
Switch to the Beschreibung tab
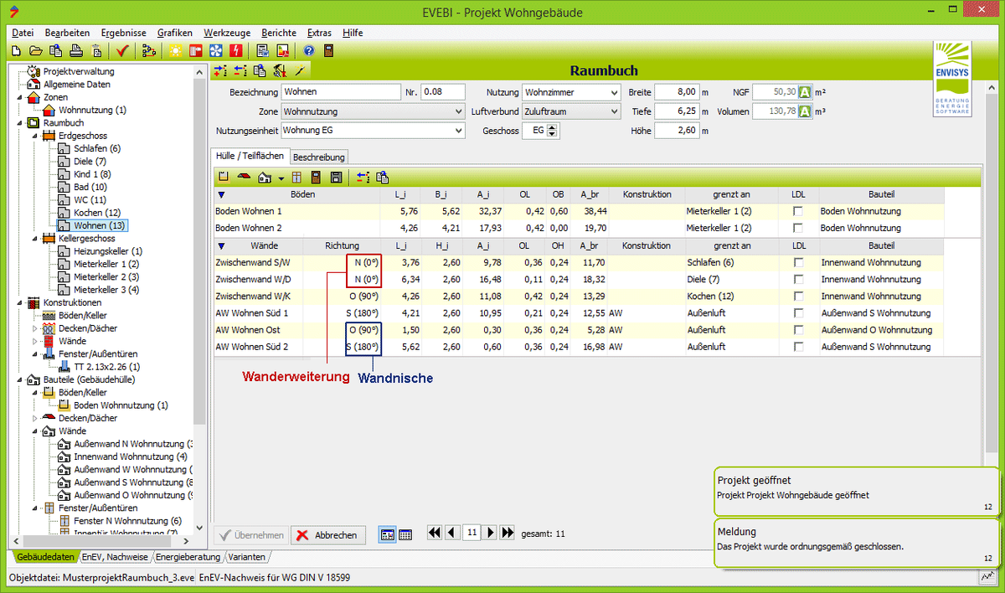tap(318, 157)
